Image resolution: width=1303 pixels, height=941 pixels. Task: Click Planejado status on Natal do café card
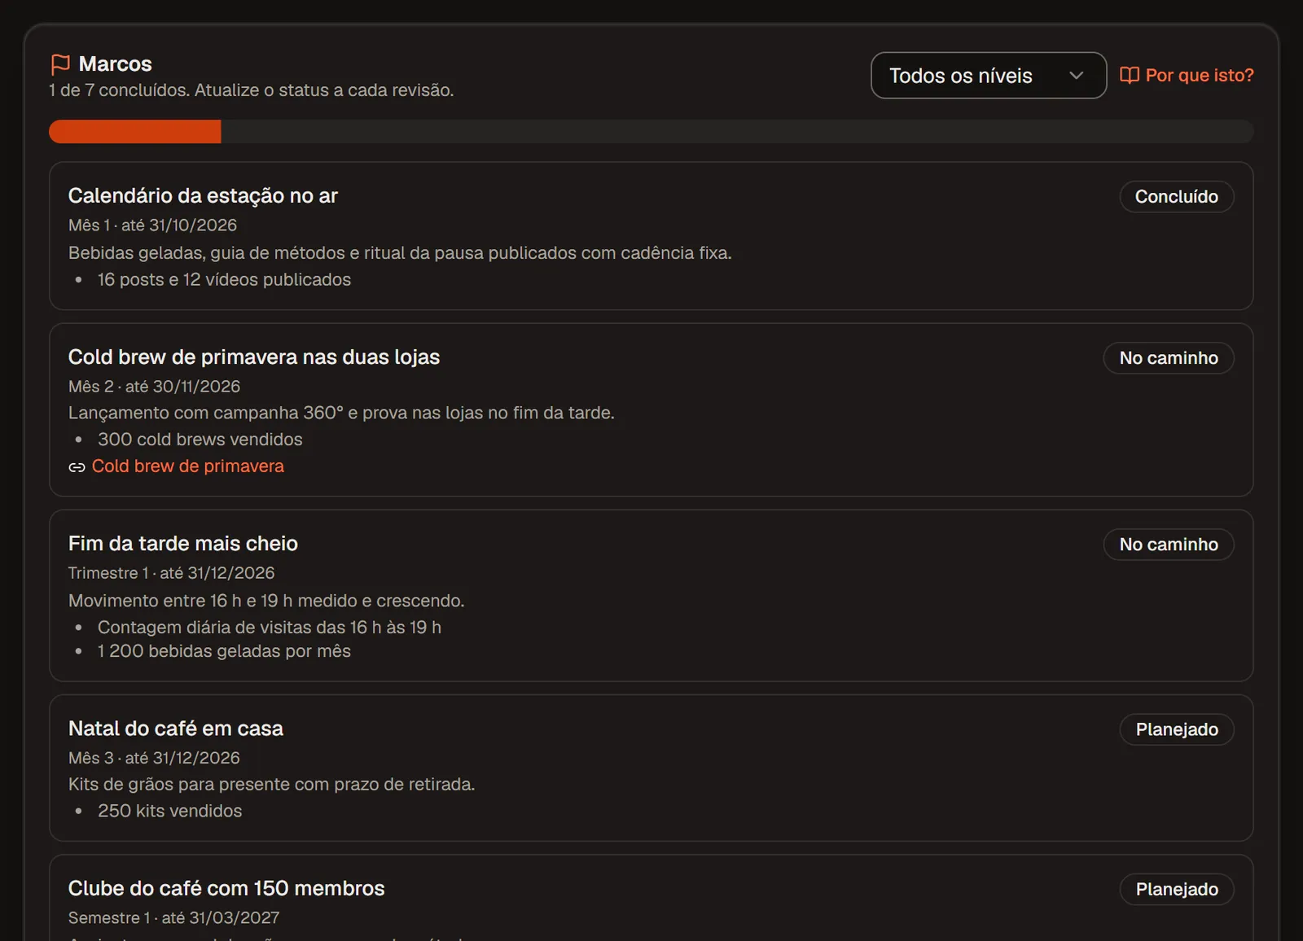(1177, 729)
